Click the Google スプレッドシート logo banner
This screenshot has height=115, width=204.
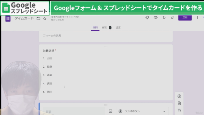click(x=25, y=8)
